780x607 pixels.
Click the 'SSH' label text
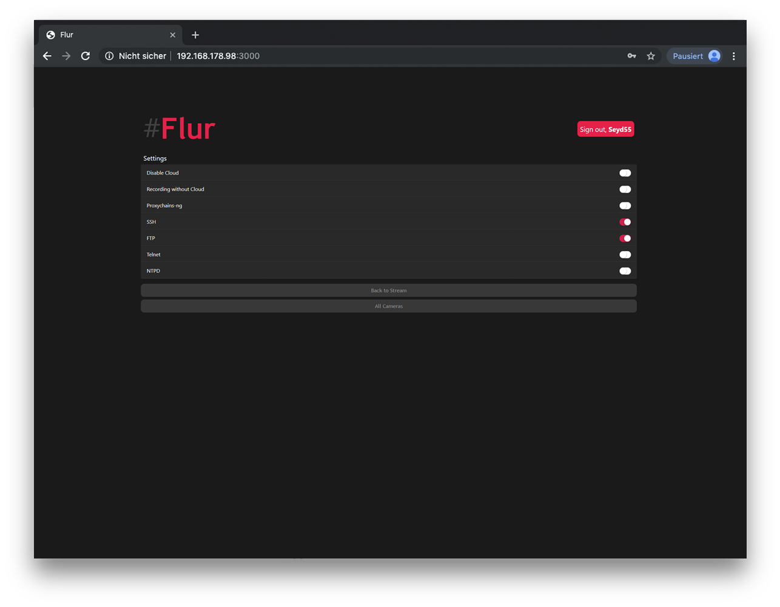pos(151,222)
